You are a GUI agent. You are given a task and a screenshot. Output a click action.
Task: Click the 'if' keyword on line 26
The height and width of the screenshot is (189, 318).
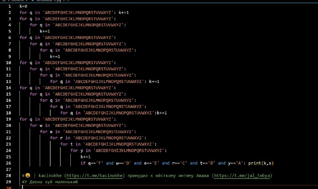click(x=83, y=163)
